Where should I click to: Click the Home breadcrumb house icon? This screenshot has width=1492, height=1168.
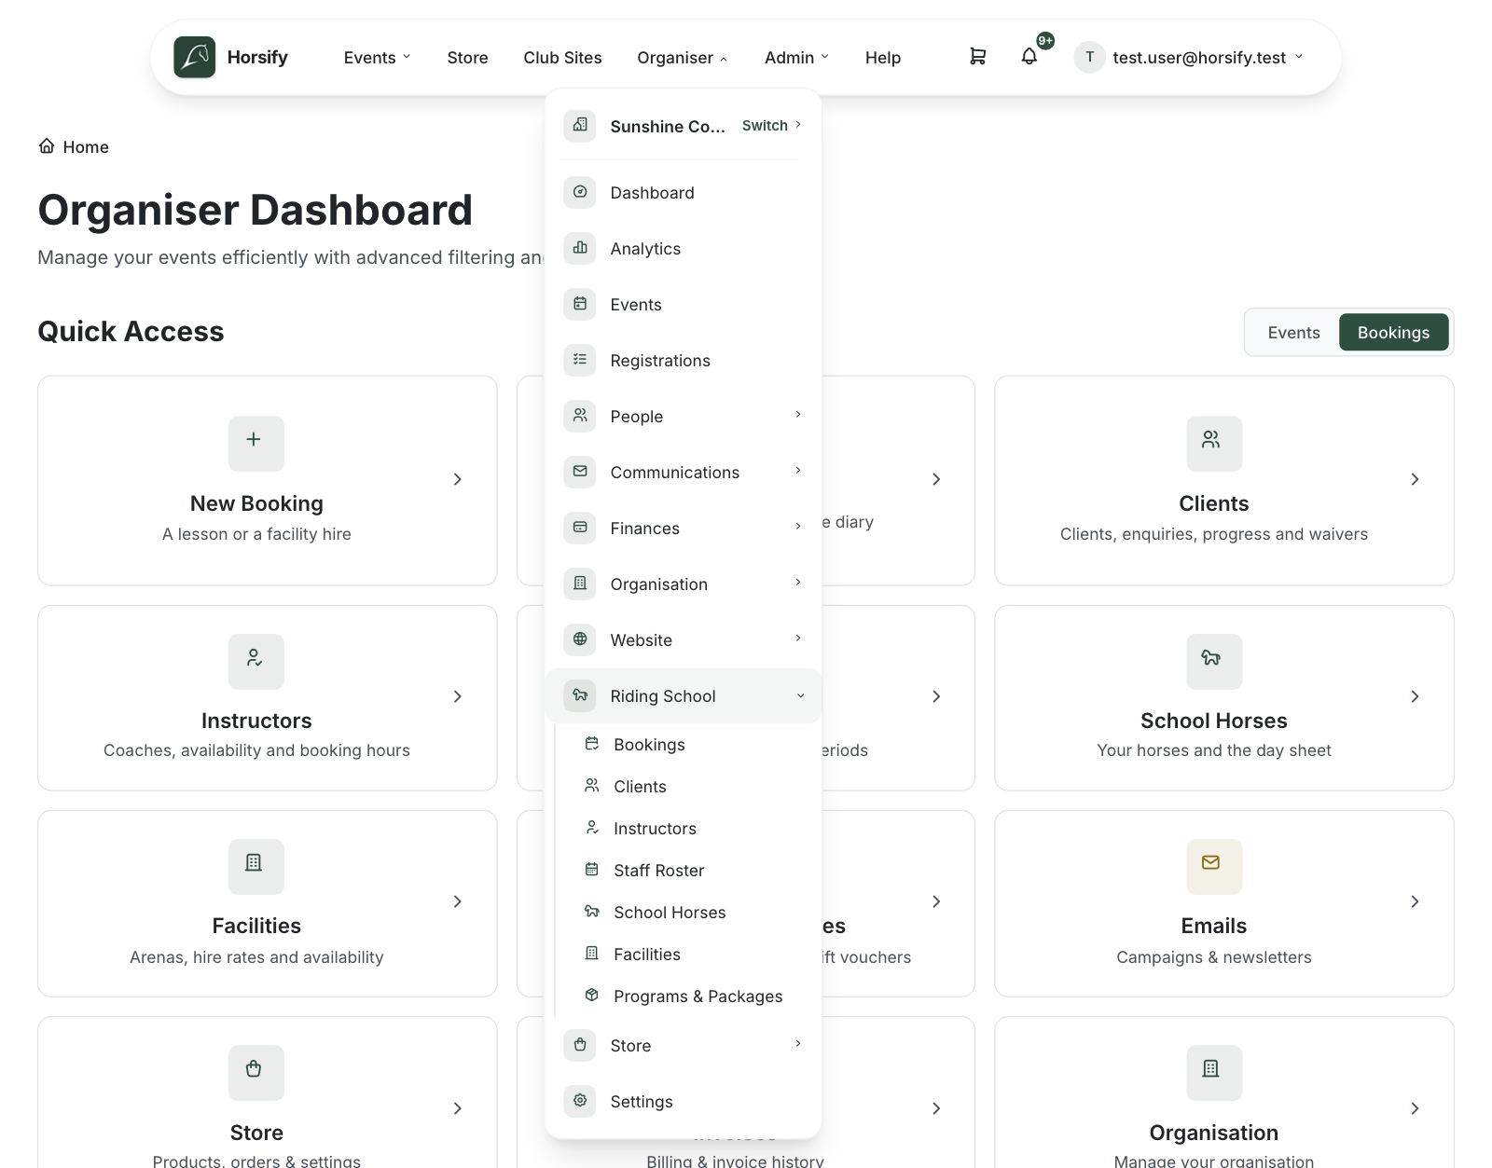point(47,146)
